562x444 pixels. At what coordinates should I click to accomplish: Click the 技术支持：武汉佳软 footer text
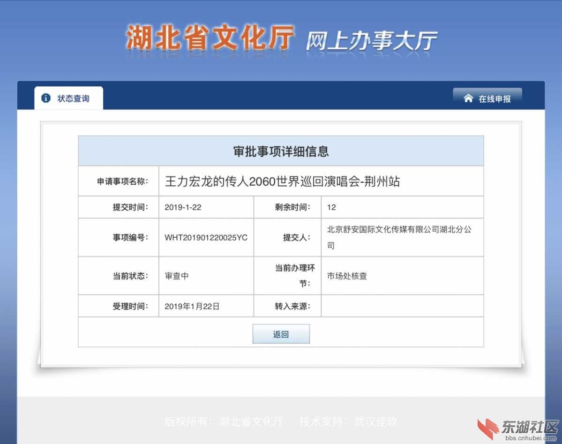click(x=348, y=422)
